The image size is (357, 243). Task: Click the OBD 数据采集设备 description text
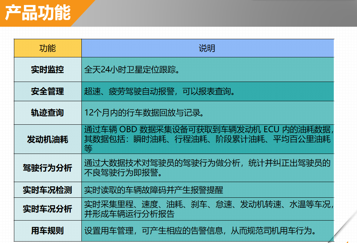(x=209, y=139)
